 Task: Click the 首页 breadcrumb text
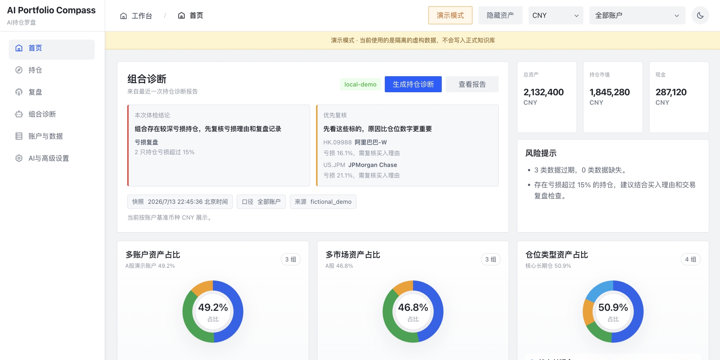(x=196, y=15)
